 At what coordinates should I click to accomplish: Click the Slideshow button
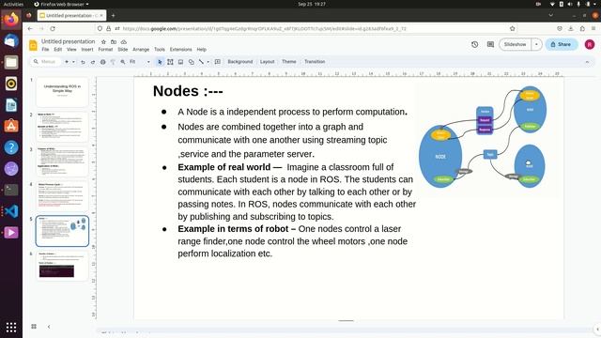click(516, 44)
